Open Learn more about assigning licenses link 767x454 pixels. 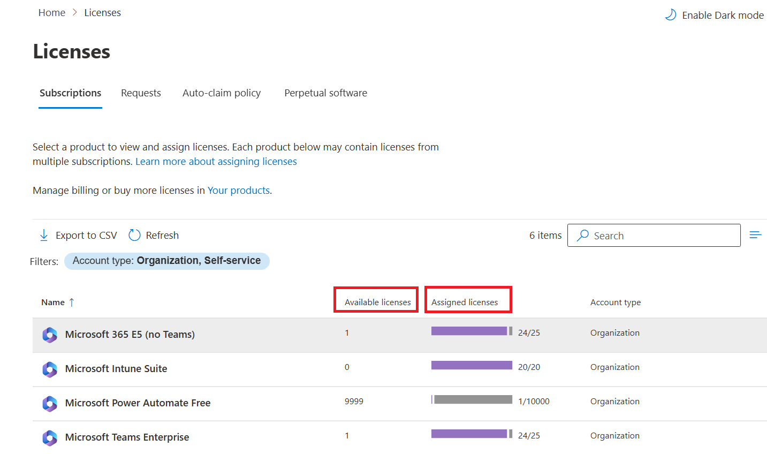pyautogui.click(x=216, y=162)
